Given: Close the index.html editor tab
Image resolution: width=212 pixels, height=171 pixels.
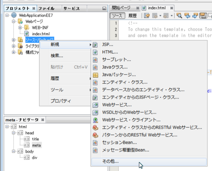Looking at the screenshot, I should (171, 8).
